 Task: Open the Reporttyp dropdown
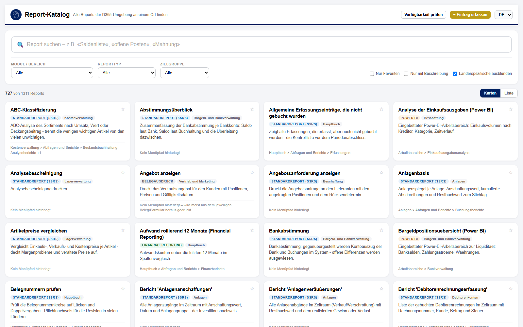click(127, 73)
